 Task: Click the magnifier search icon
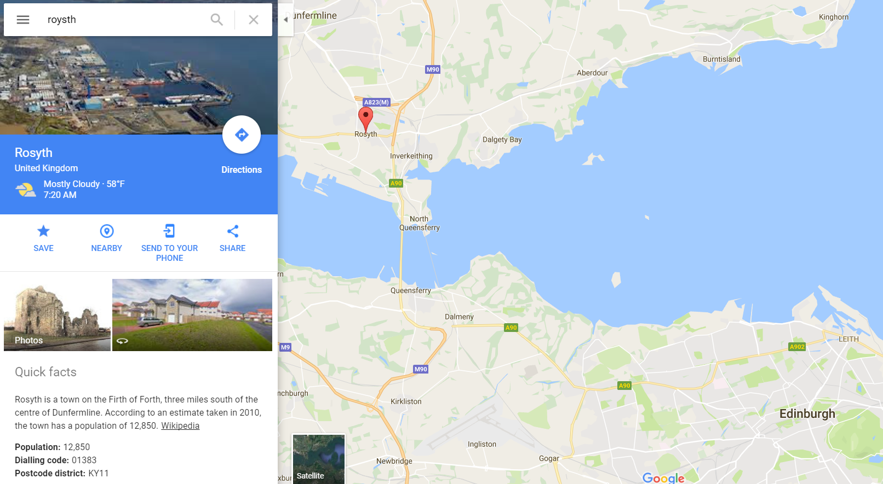(x=217, y=20)
